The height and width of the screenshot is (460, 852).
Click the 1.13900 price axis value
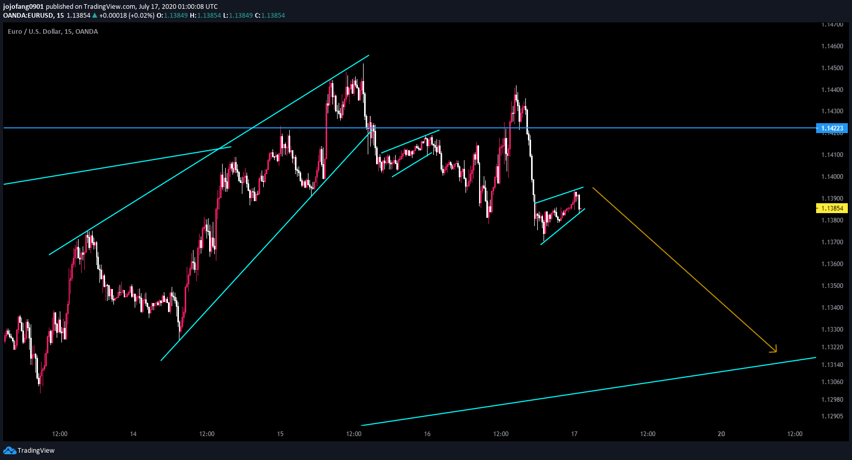[x=832, y=199]
